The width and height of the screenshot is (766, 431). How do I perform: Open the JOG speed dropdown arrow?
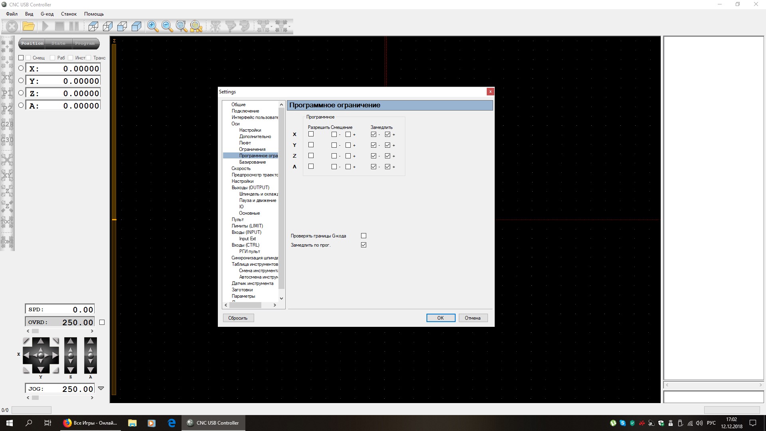pos(101,388)
